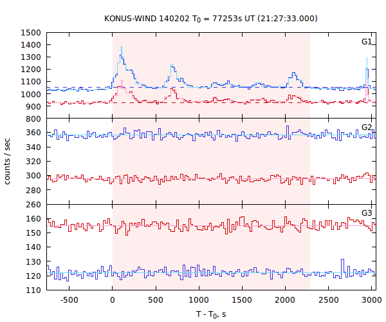Viewport: 386px width, 322px height.
Task: Click the y-axis tick label 260
Action: tap(33, 205)
